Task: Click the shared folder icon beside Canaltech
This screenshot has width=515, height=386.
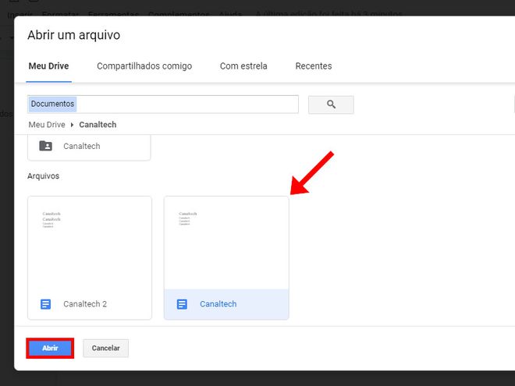Action: [46, 146]
